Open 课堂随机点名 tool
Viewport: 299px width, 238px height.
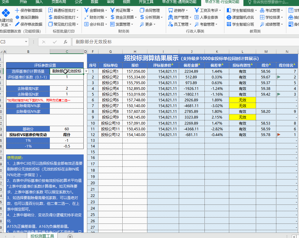[x=240, y=17]
